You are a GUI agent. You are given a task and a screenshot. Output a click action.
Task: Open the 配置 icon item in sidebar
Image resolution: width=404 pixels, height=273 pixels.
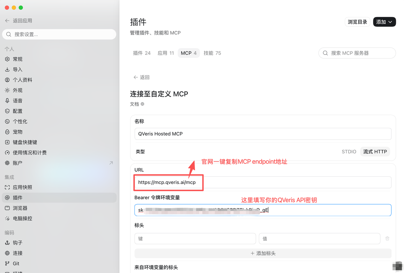click(x=7, y=111)
